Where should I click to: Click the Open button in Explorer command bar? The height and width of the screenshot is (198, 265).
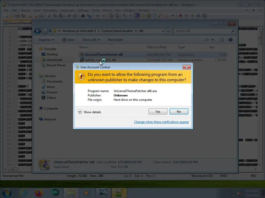click(68, 40)
